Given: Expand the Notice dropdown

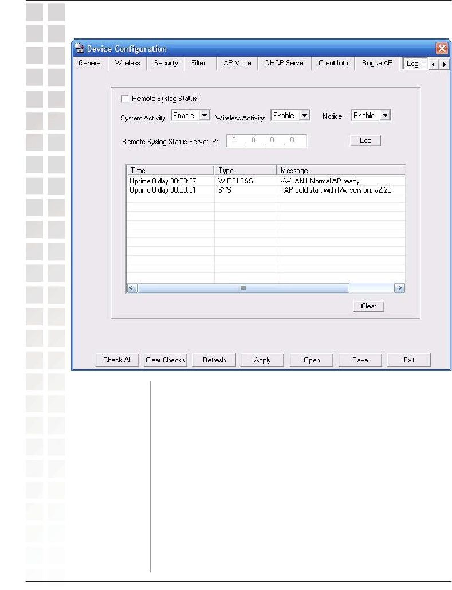Looking at the screenshot, I should pyautogui.click(x=385, y=116).
